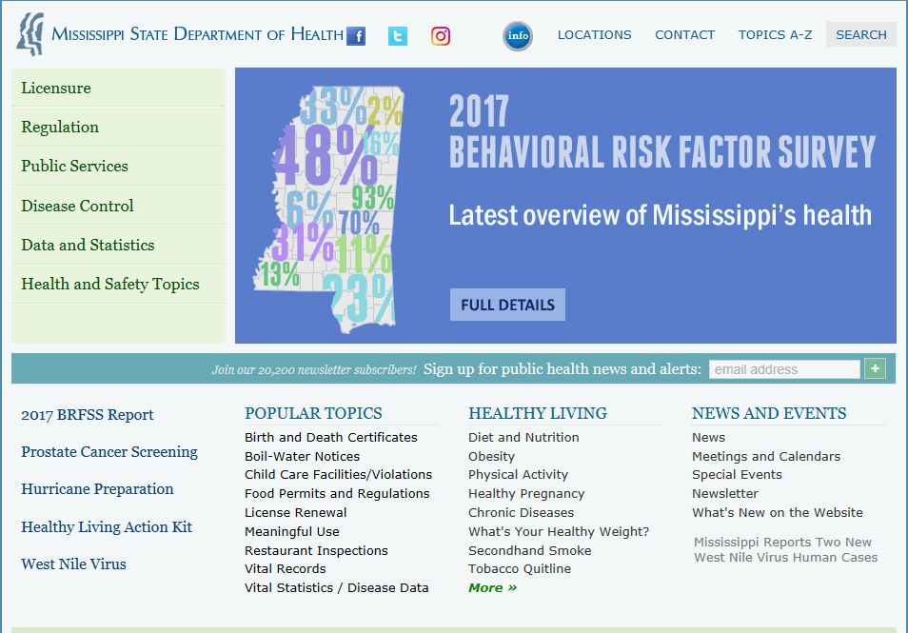Select Data and Statistics side menu
Viewport: 908px width, 633px height.
(118, 245)
